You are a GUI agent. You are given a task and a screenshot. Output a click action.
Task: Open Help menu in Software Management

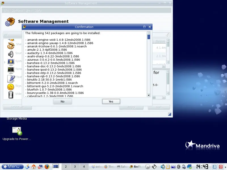[38, 10]
